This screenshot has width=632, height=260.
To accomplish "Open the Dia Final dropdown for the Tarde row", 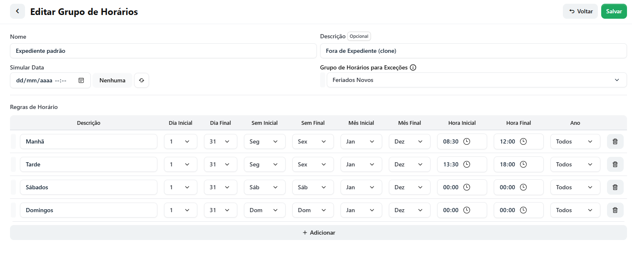I will pyautogui.click(x=221, y=164).
